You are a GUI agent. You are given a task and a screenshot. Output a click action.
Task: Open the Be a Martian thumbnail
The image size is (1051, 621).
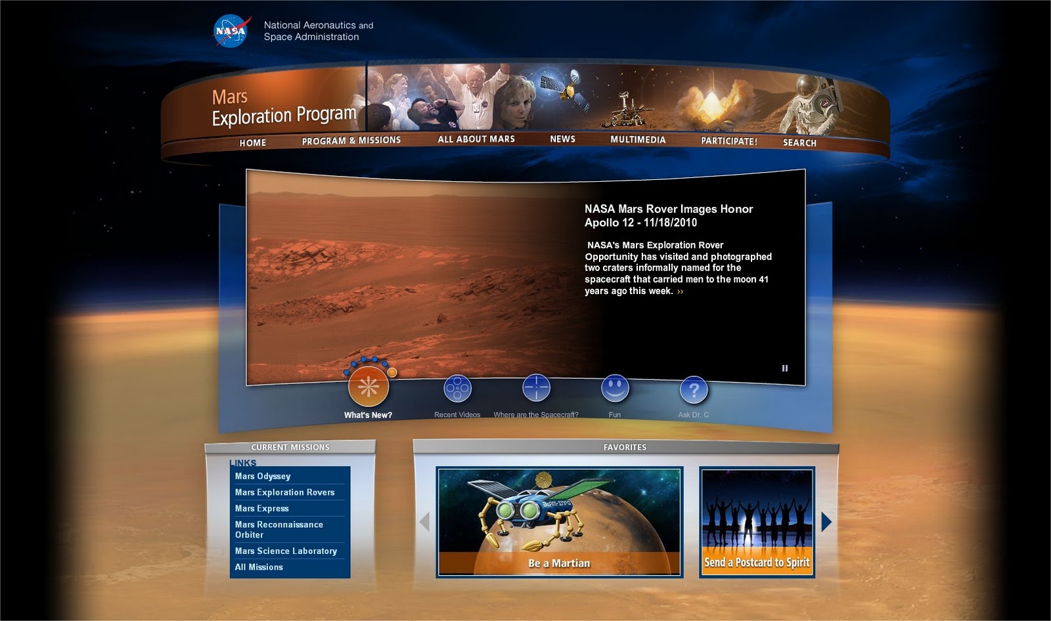click(560, 522)
